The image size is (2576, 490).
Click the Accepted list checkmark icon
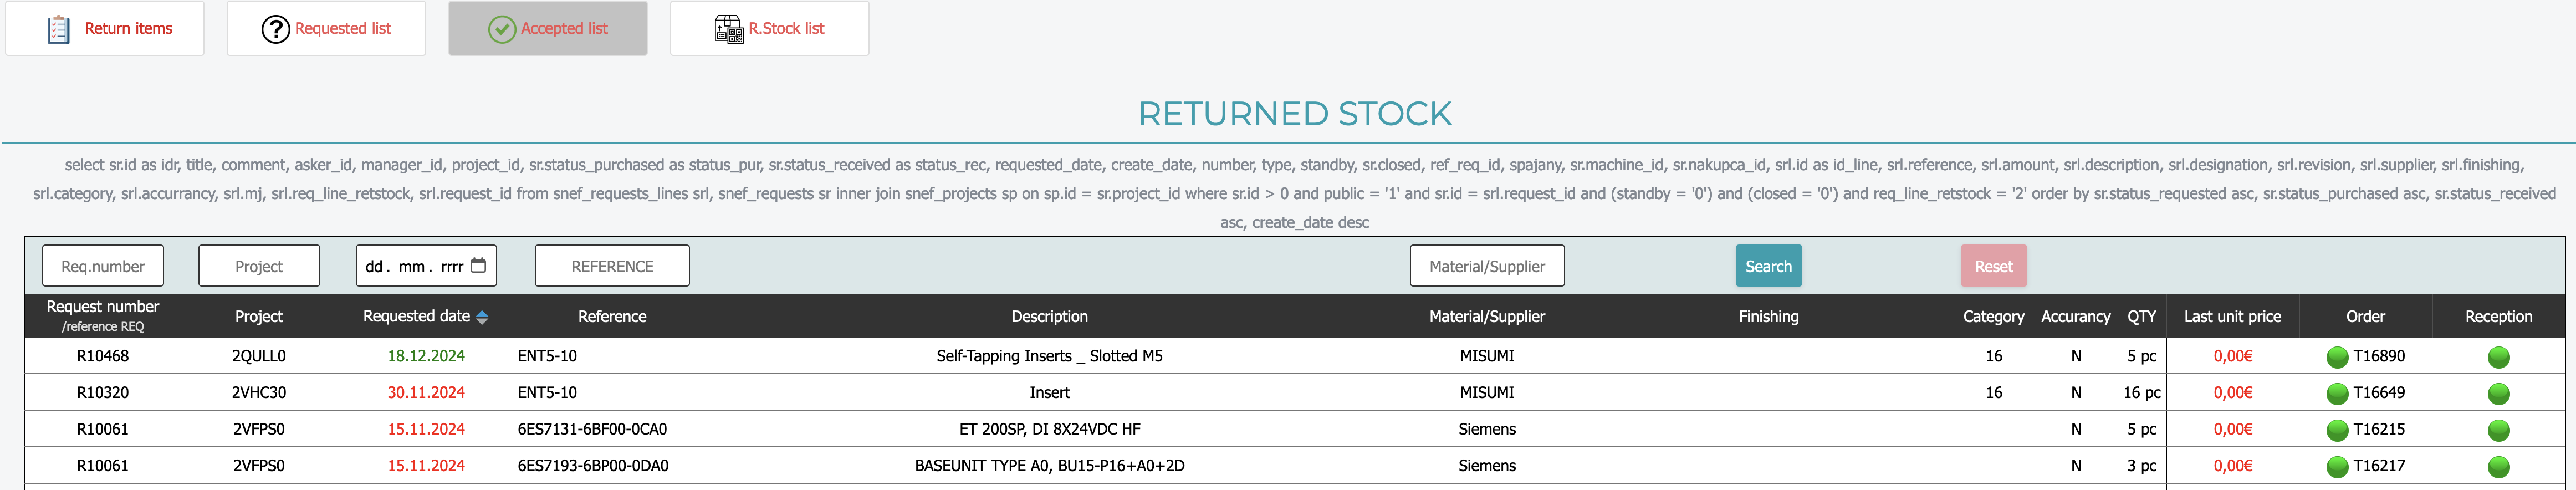(501, 29)
